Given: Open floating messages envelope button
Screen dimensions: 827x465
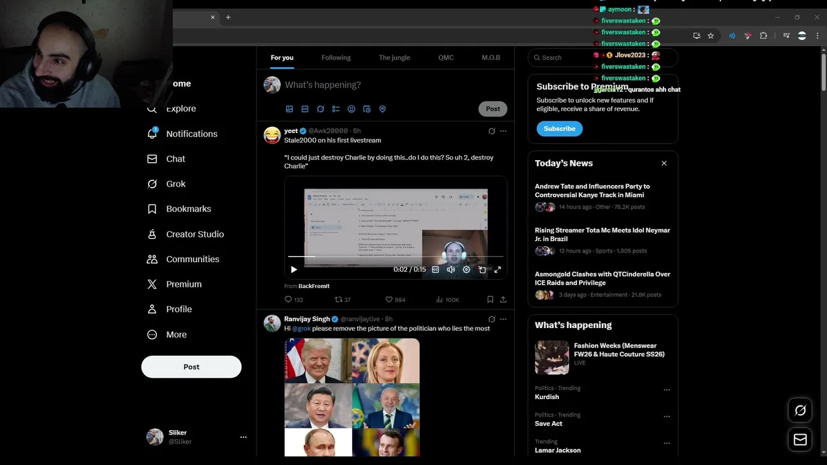Looking at the screenshot, I should coord(801,440).
